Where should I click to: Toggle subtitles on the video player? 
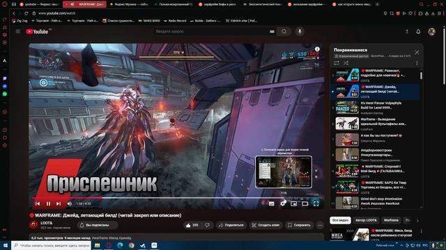click(x=272, y=203)
